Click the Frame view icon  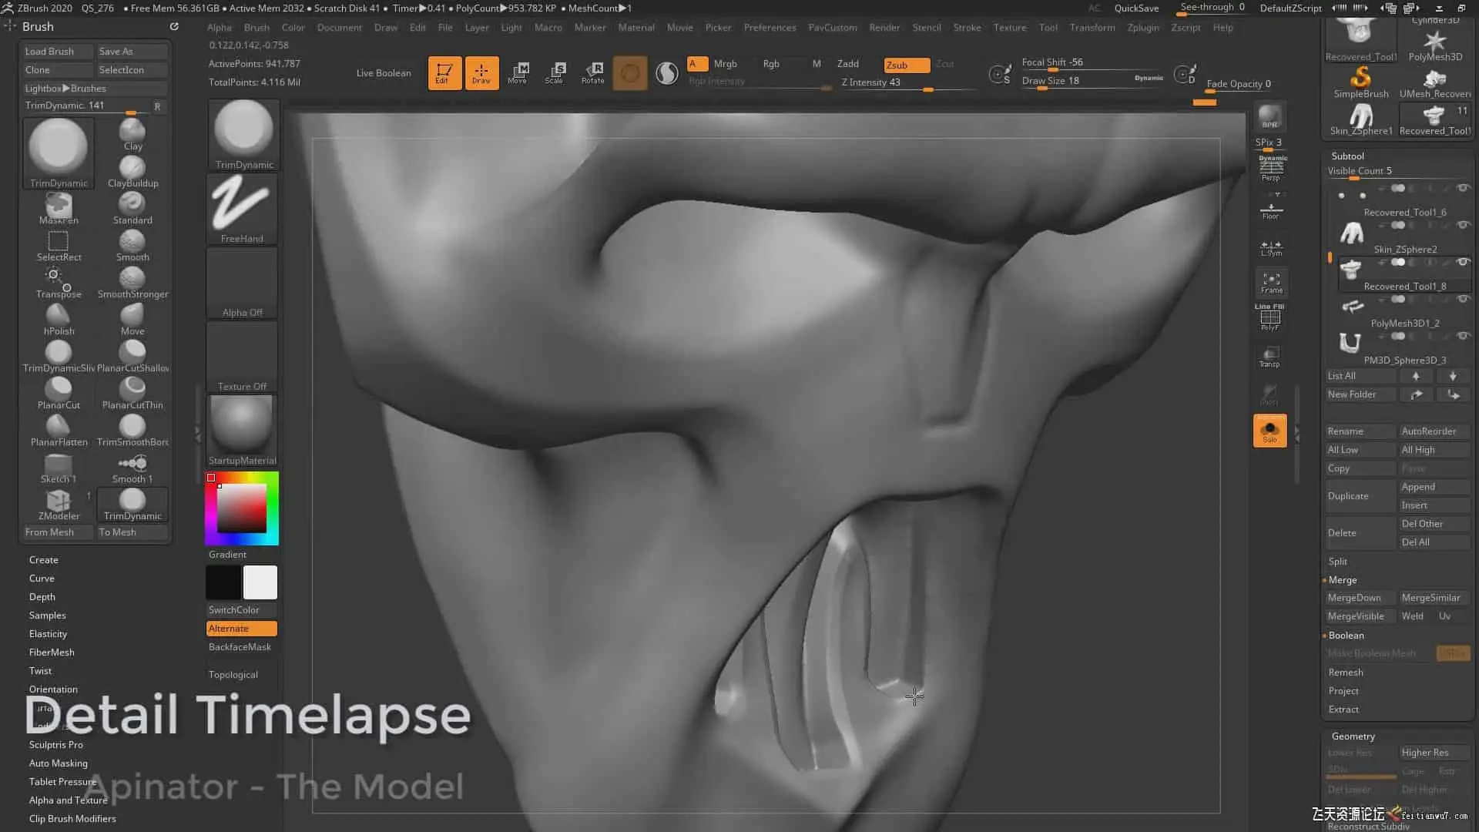click(1271, 282)
